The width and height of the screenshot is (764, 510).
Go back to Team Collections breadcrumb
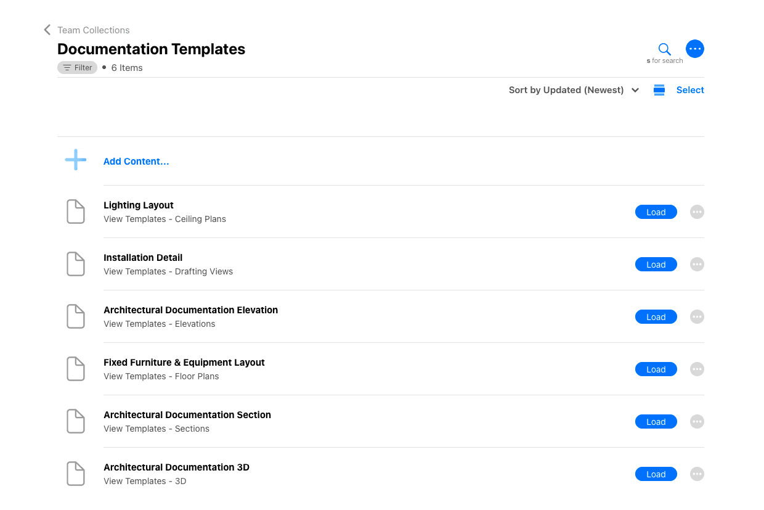[x=93, y=30]
